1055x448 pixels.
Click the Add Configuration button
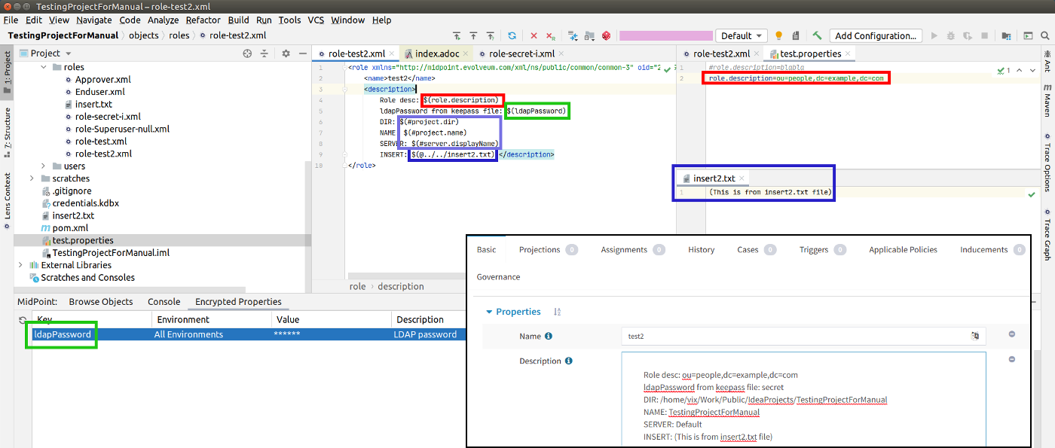pos(876,35)
